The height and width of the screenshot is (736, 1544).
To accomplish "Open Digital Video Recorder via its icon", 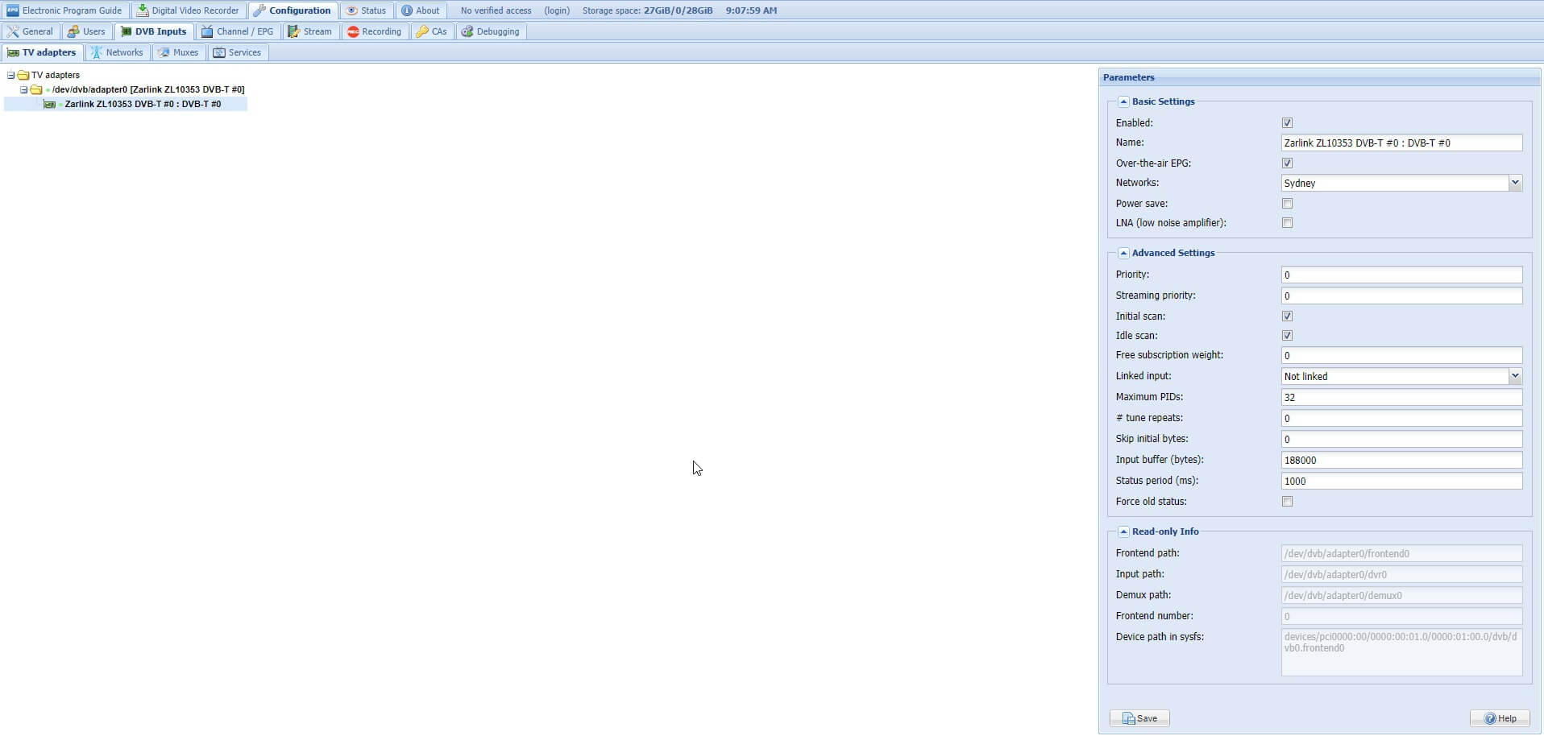I will pyautogui.click(x=143, y=10).
